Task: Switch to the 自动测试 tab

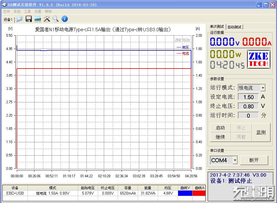Action: [234, 27]
